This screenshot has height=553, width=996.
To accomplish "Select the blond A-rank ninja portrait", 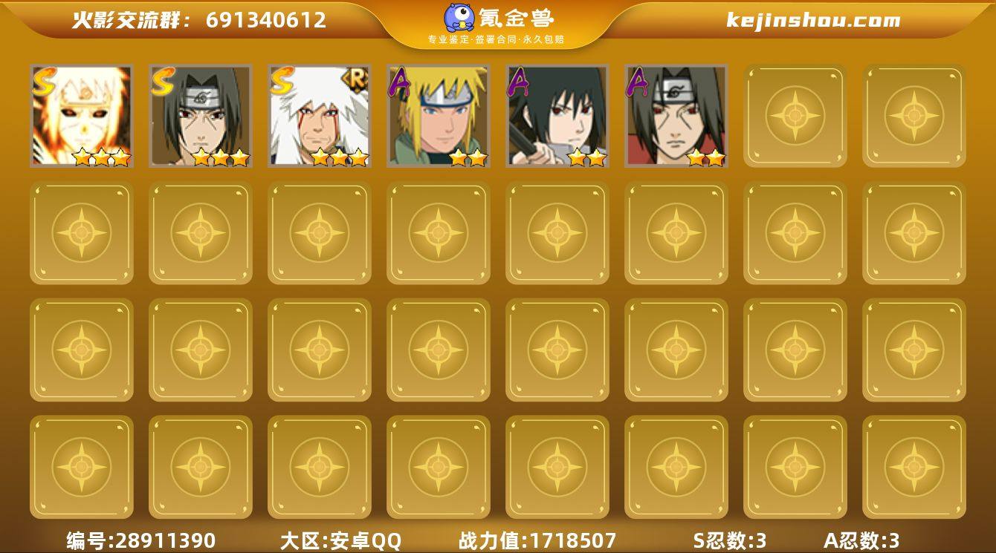I will point(438,115).
